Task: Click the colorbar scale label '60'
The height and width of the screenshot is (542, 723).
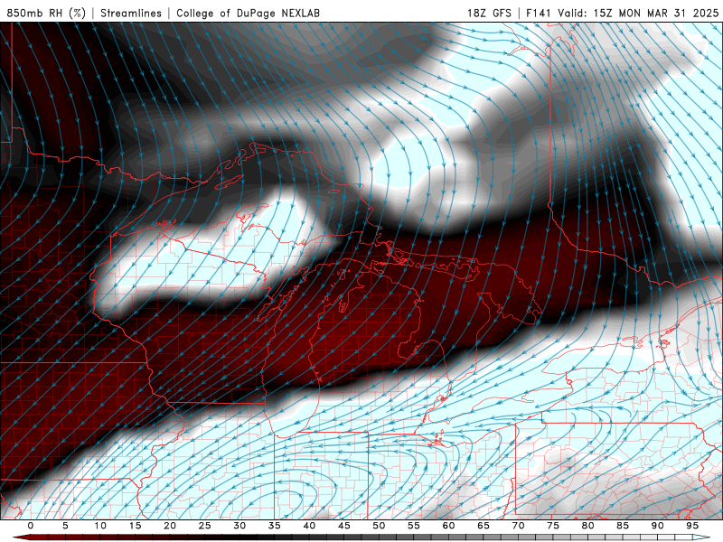Action: tap(448, 526)
